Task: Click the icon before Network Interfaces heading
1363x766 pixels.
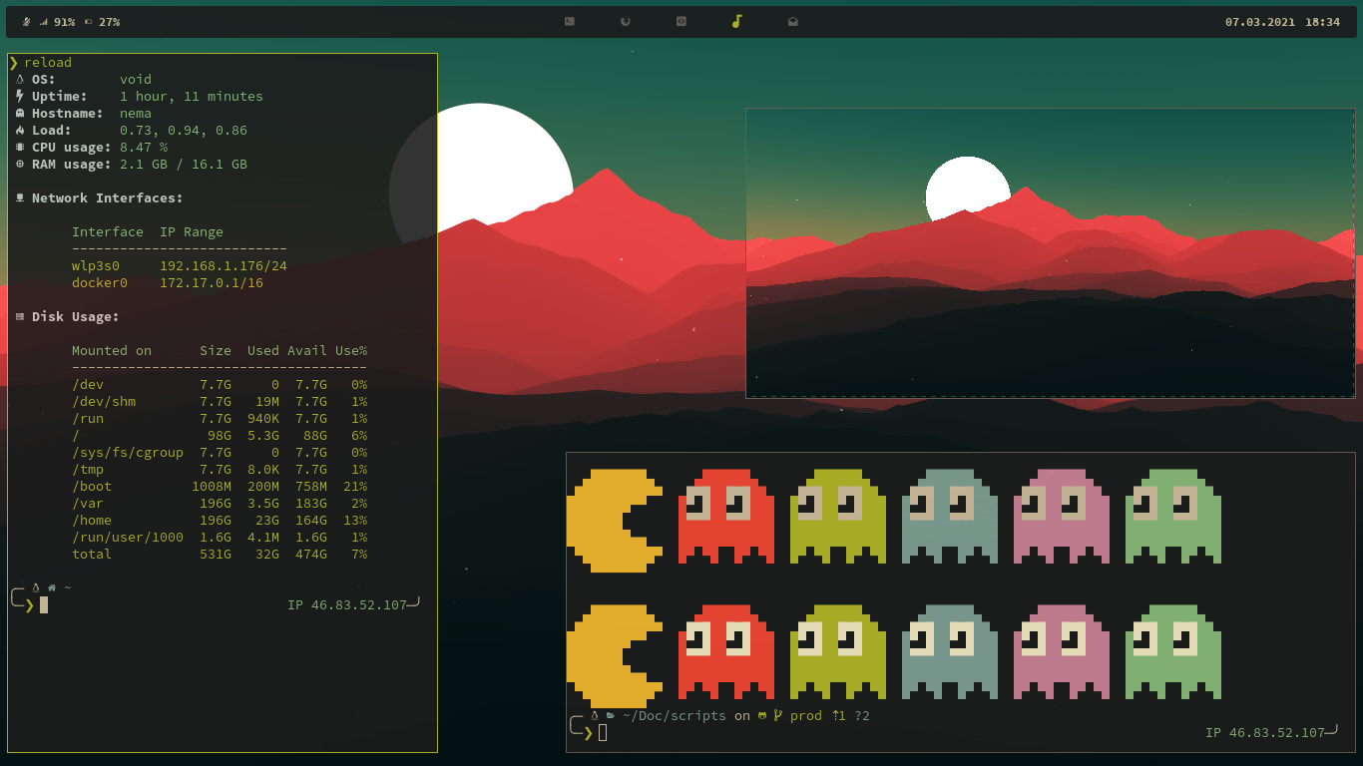Action: tap(20, 197)
